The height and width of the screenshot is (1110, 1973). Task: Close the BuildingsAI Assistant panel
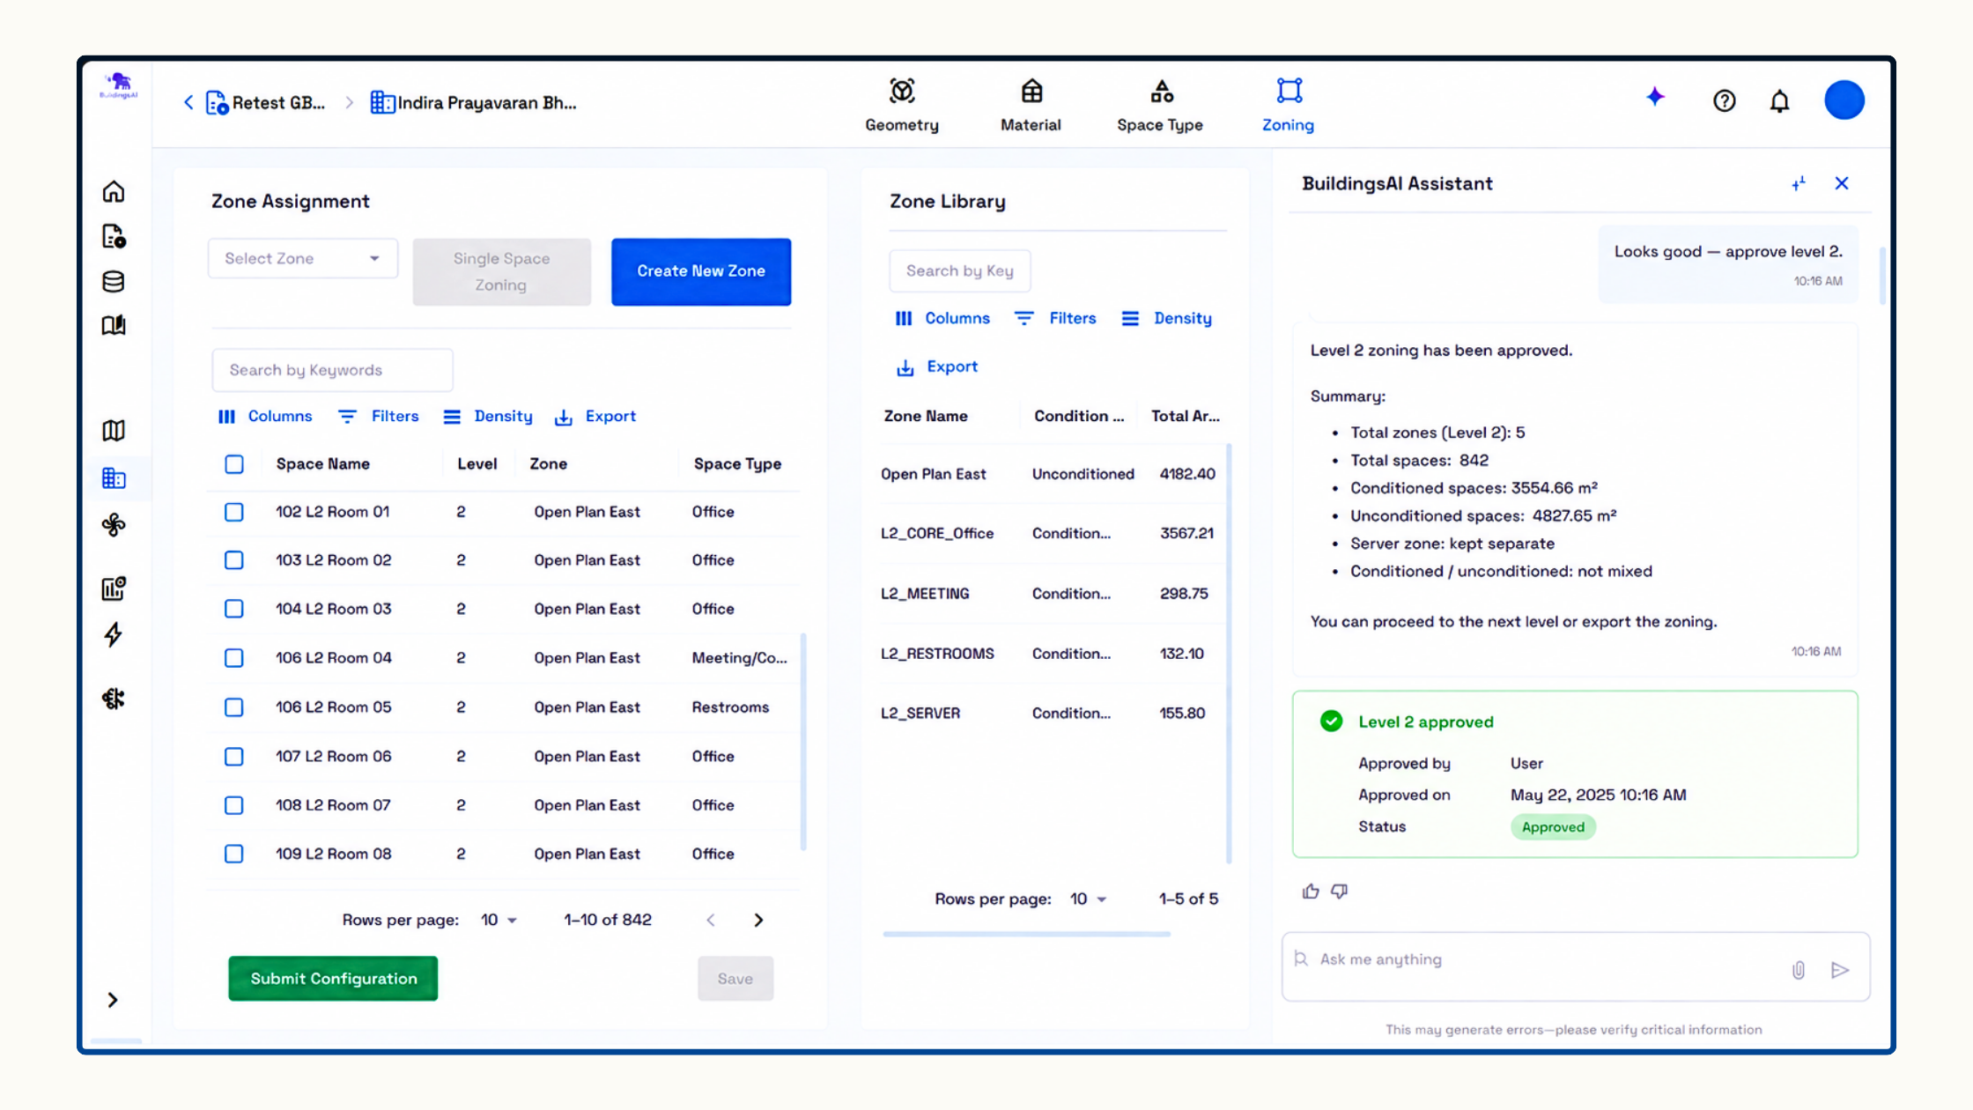pyautogui.click(x=1842, y=183)
